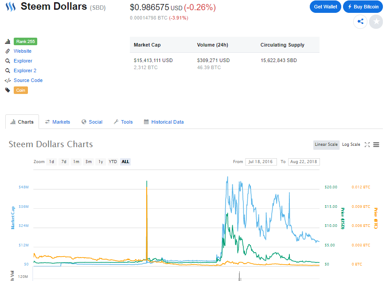Click the Circulating Supply column header
386x281 pixels.
click(282, 45)
